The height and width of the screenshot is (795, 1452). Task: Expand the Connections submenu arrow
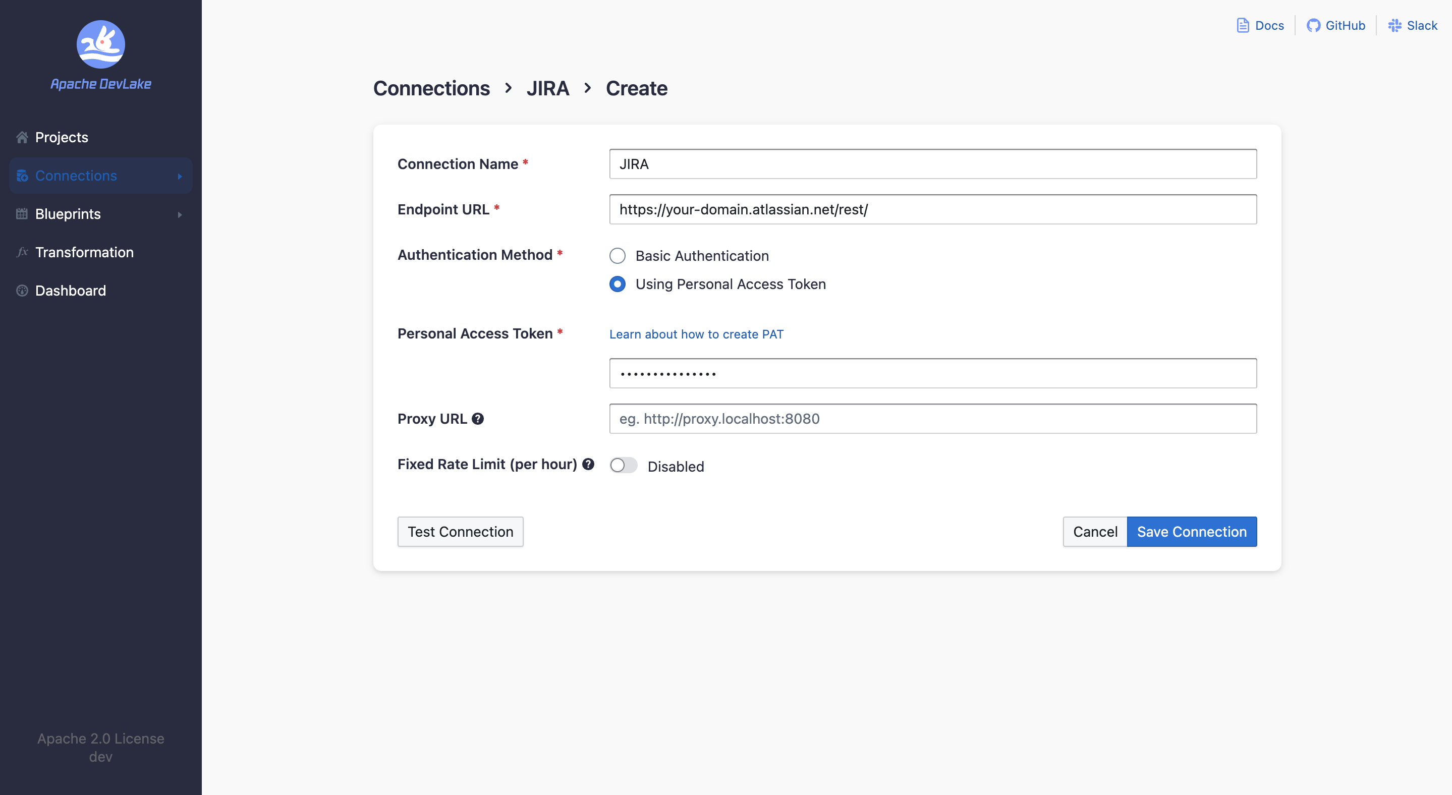180,177
